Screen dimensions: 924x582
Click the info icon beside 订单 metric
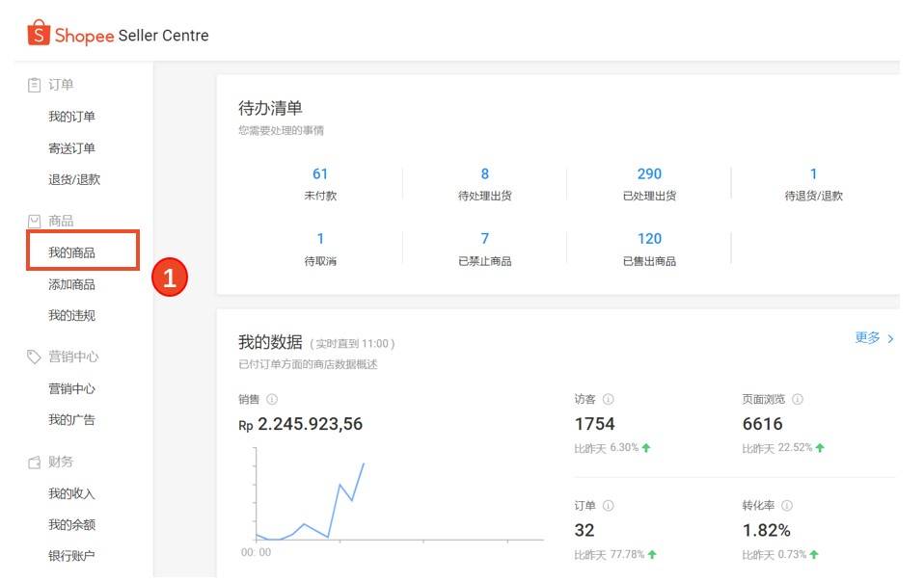tap(609, 506)
